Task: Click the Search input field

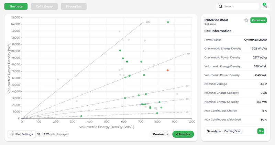Action: point(240,6)
